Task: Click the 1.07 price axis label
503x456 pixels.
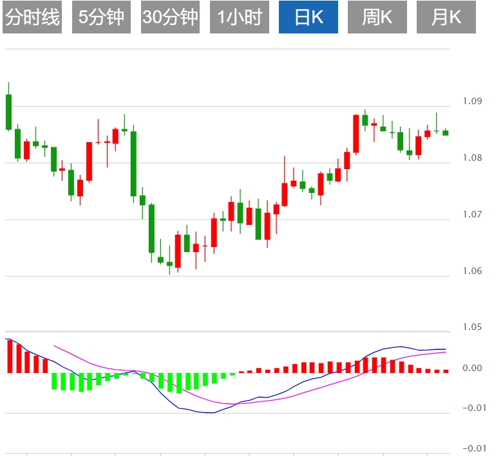Action: pos(472,215)
